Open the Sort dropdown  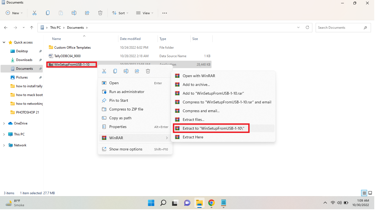[120, 13]
